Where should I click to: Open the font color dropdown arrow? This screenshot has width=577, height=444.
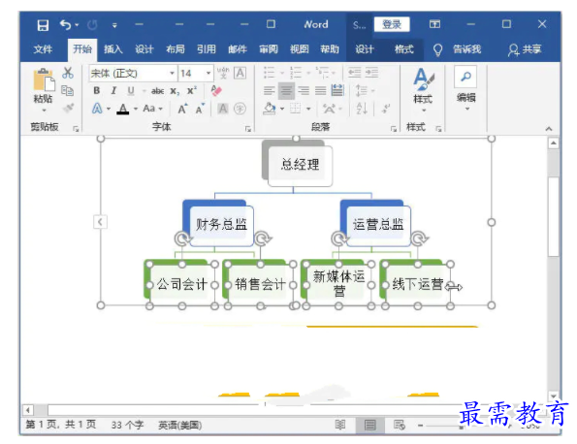(x=136, y=109)
